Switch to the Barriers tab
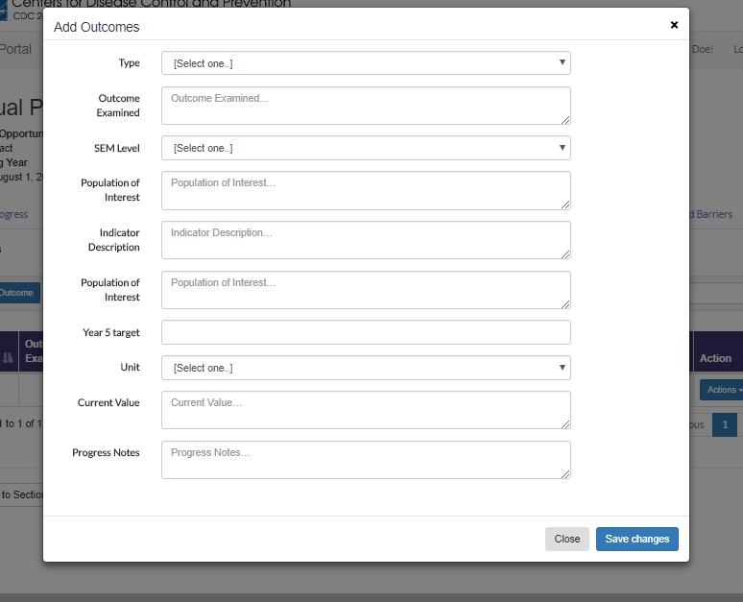The image size is (743, 602). [709, 214]
